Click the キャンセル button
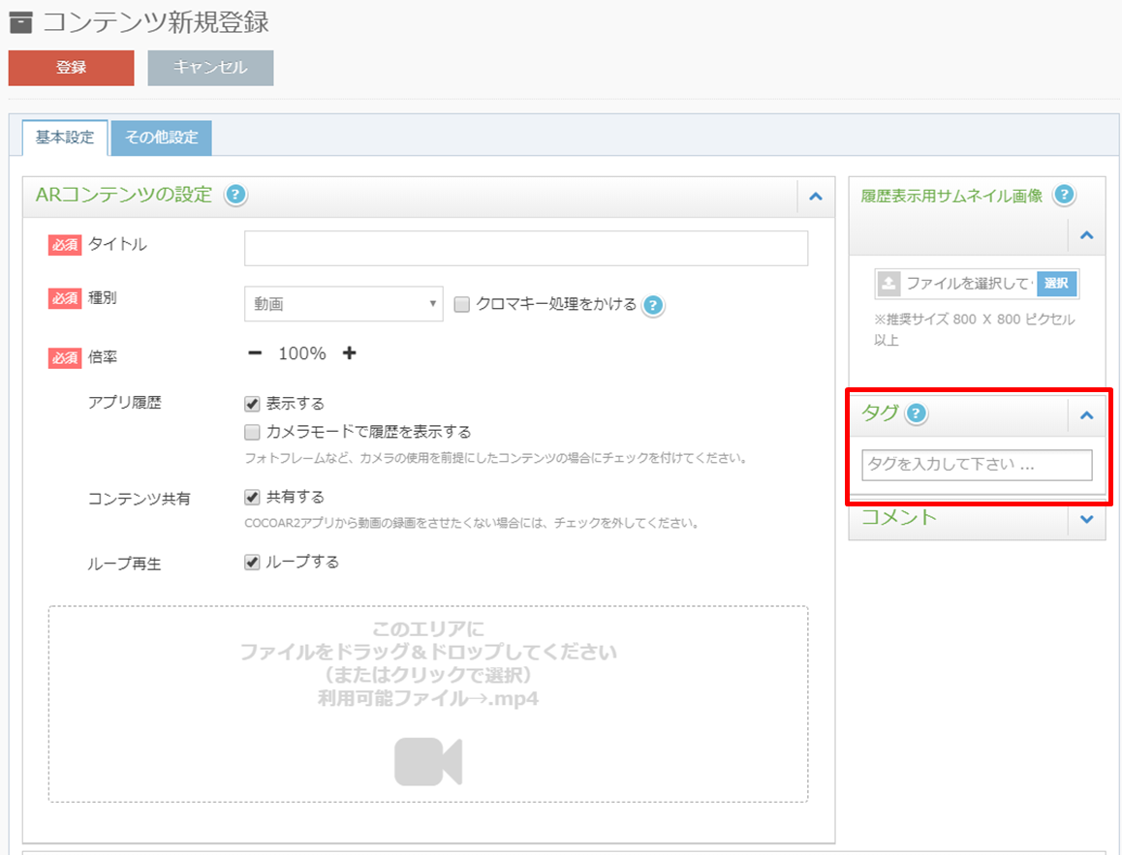 210,68
